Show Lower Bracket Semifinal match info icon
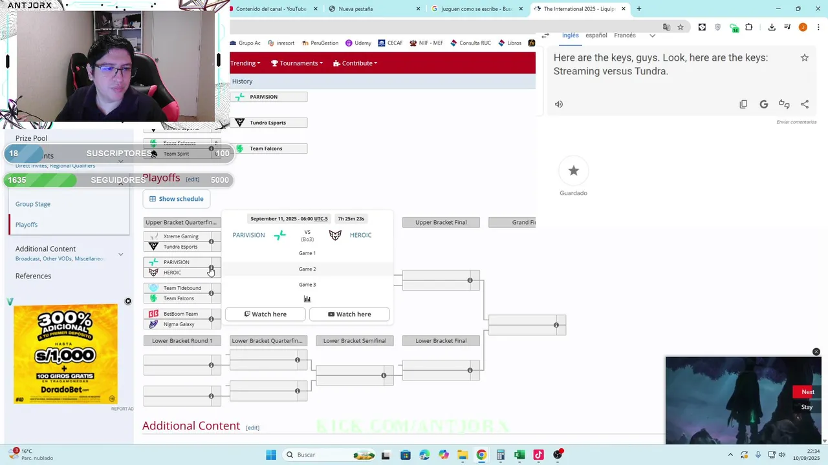 pyautogui.click(x=384, y=375)
